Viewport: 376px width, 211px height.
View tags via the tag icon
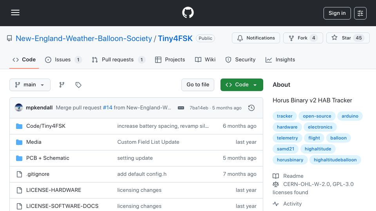[78, 85]
